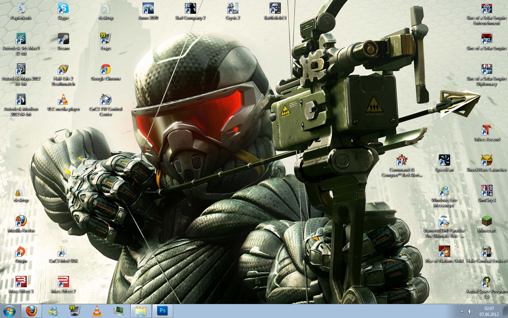Select the SimCity 4 desktop icon
508x318 pixels.
(x=486, y=194)
